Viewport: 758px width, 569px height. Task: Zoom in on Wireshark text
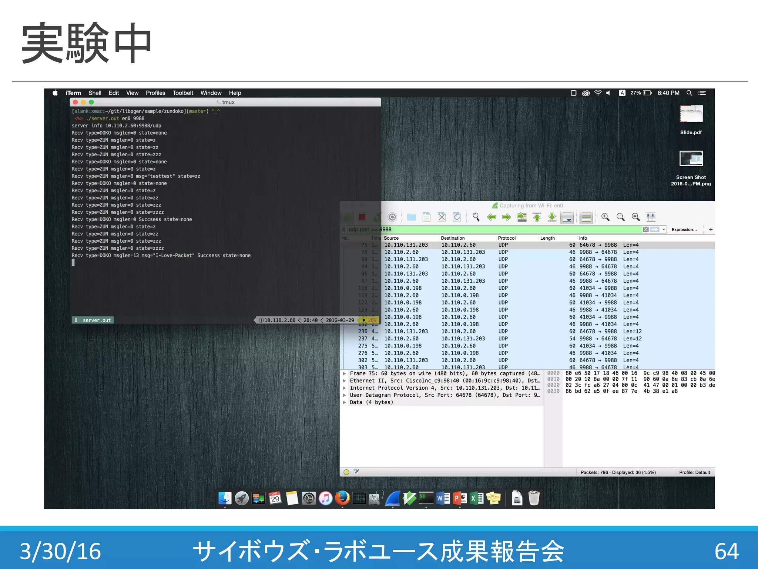tap(606, 217)
